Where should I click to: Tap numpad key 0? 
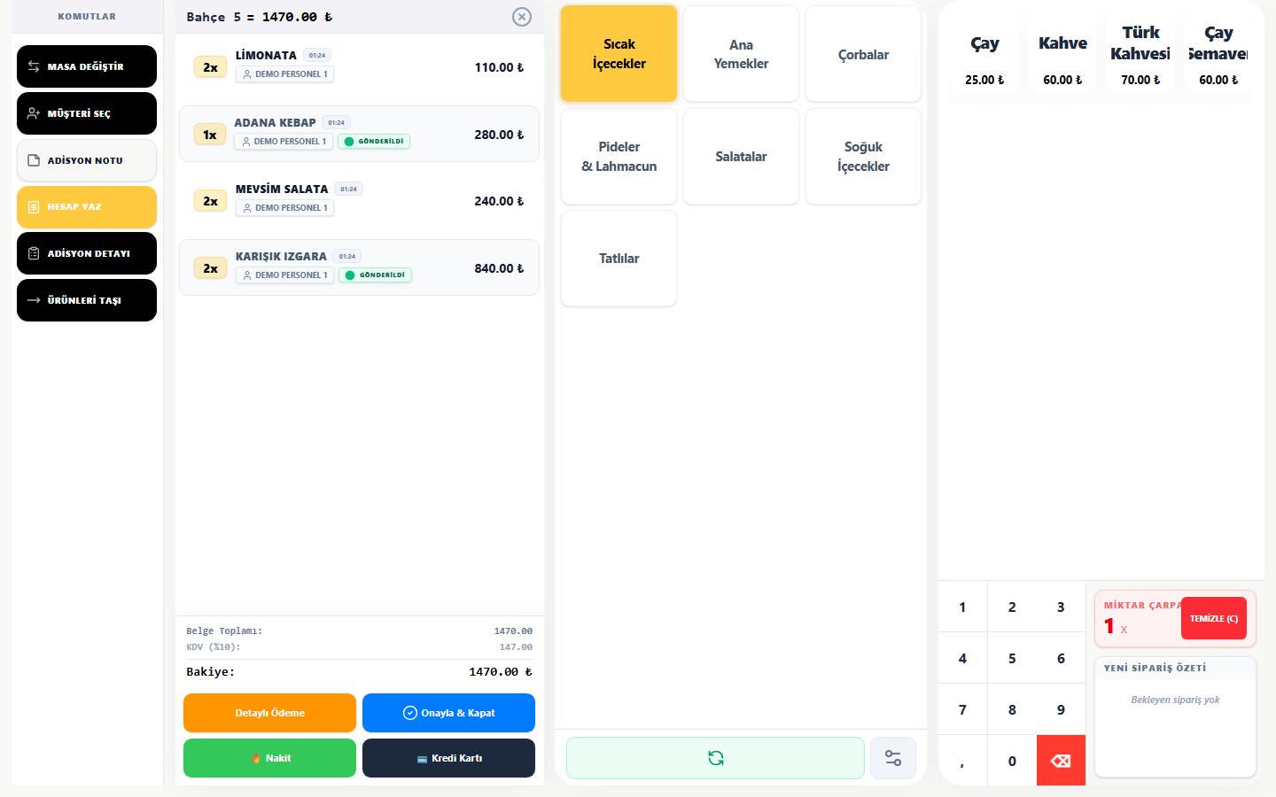1012,761
